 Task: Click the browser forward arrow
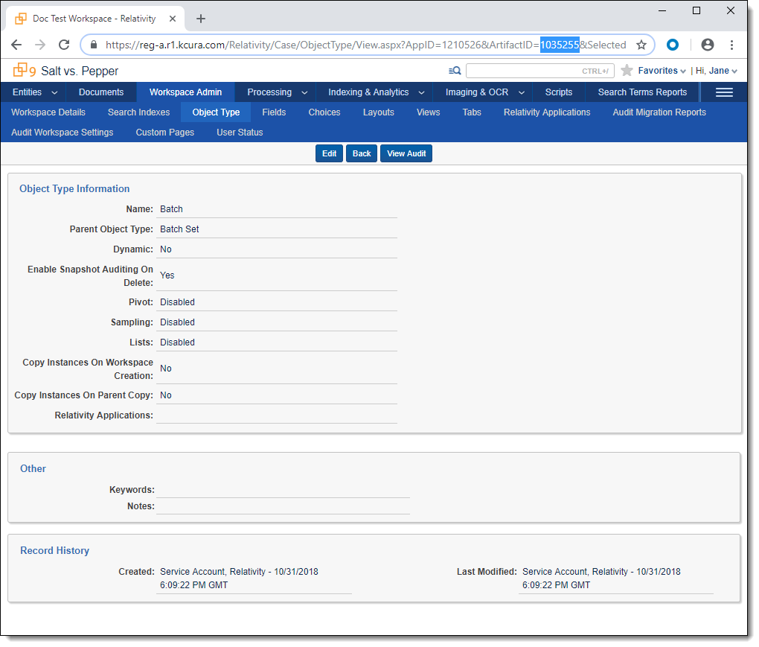point(40,45)
